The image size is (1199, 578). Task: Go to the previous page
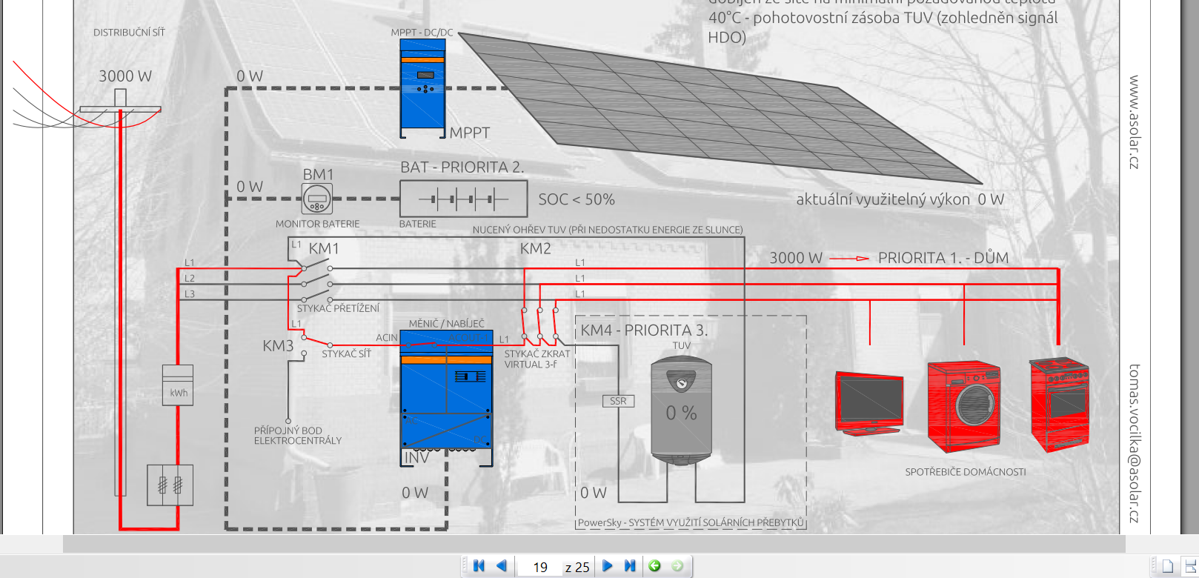(502, 566)
